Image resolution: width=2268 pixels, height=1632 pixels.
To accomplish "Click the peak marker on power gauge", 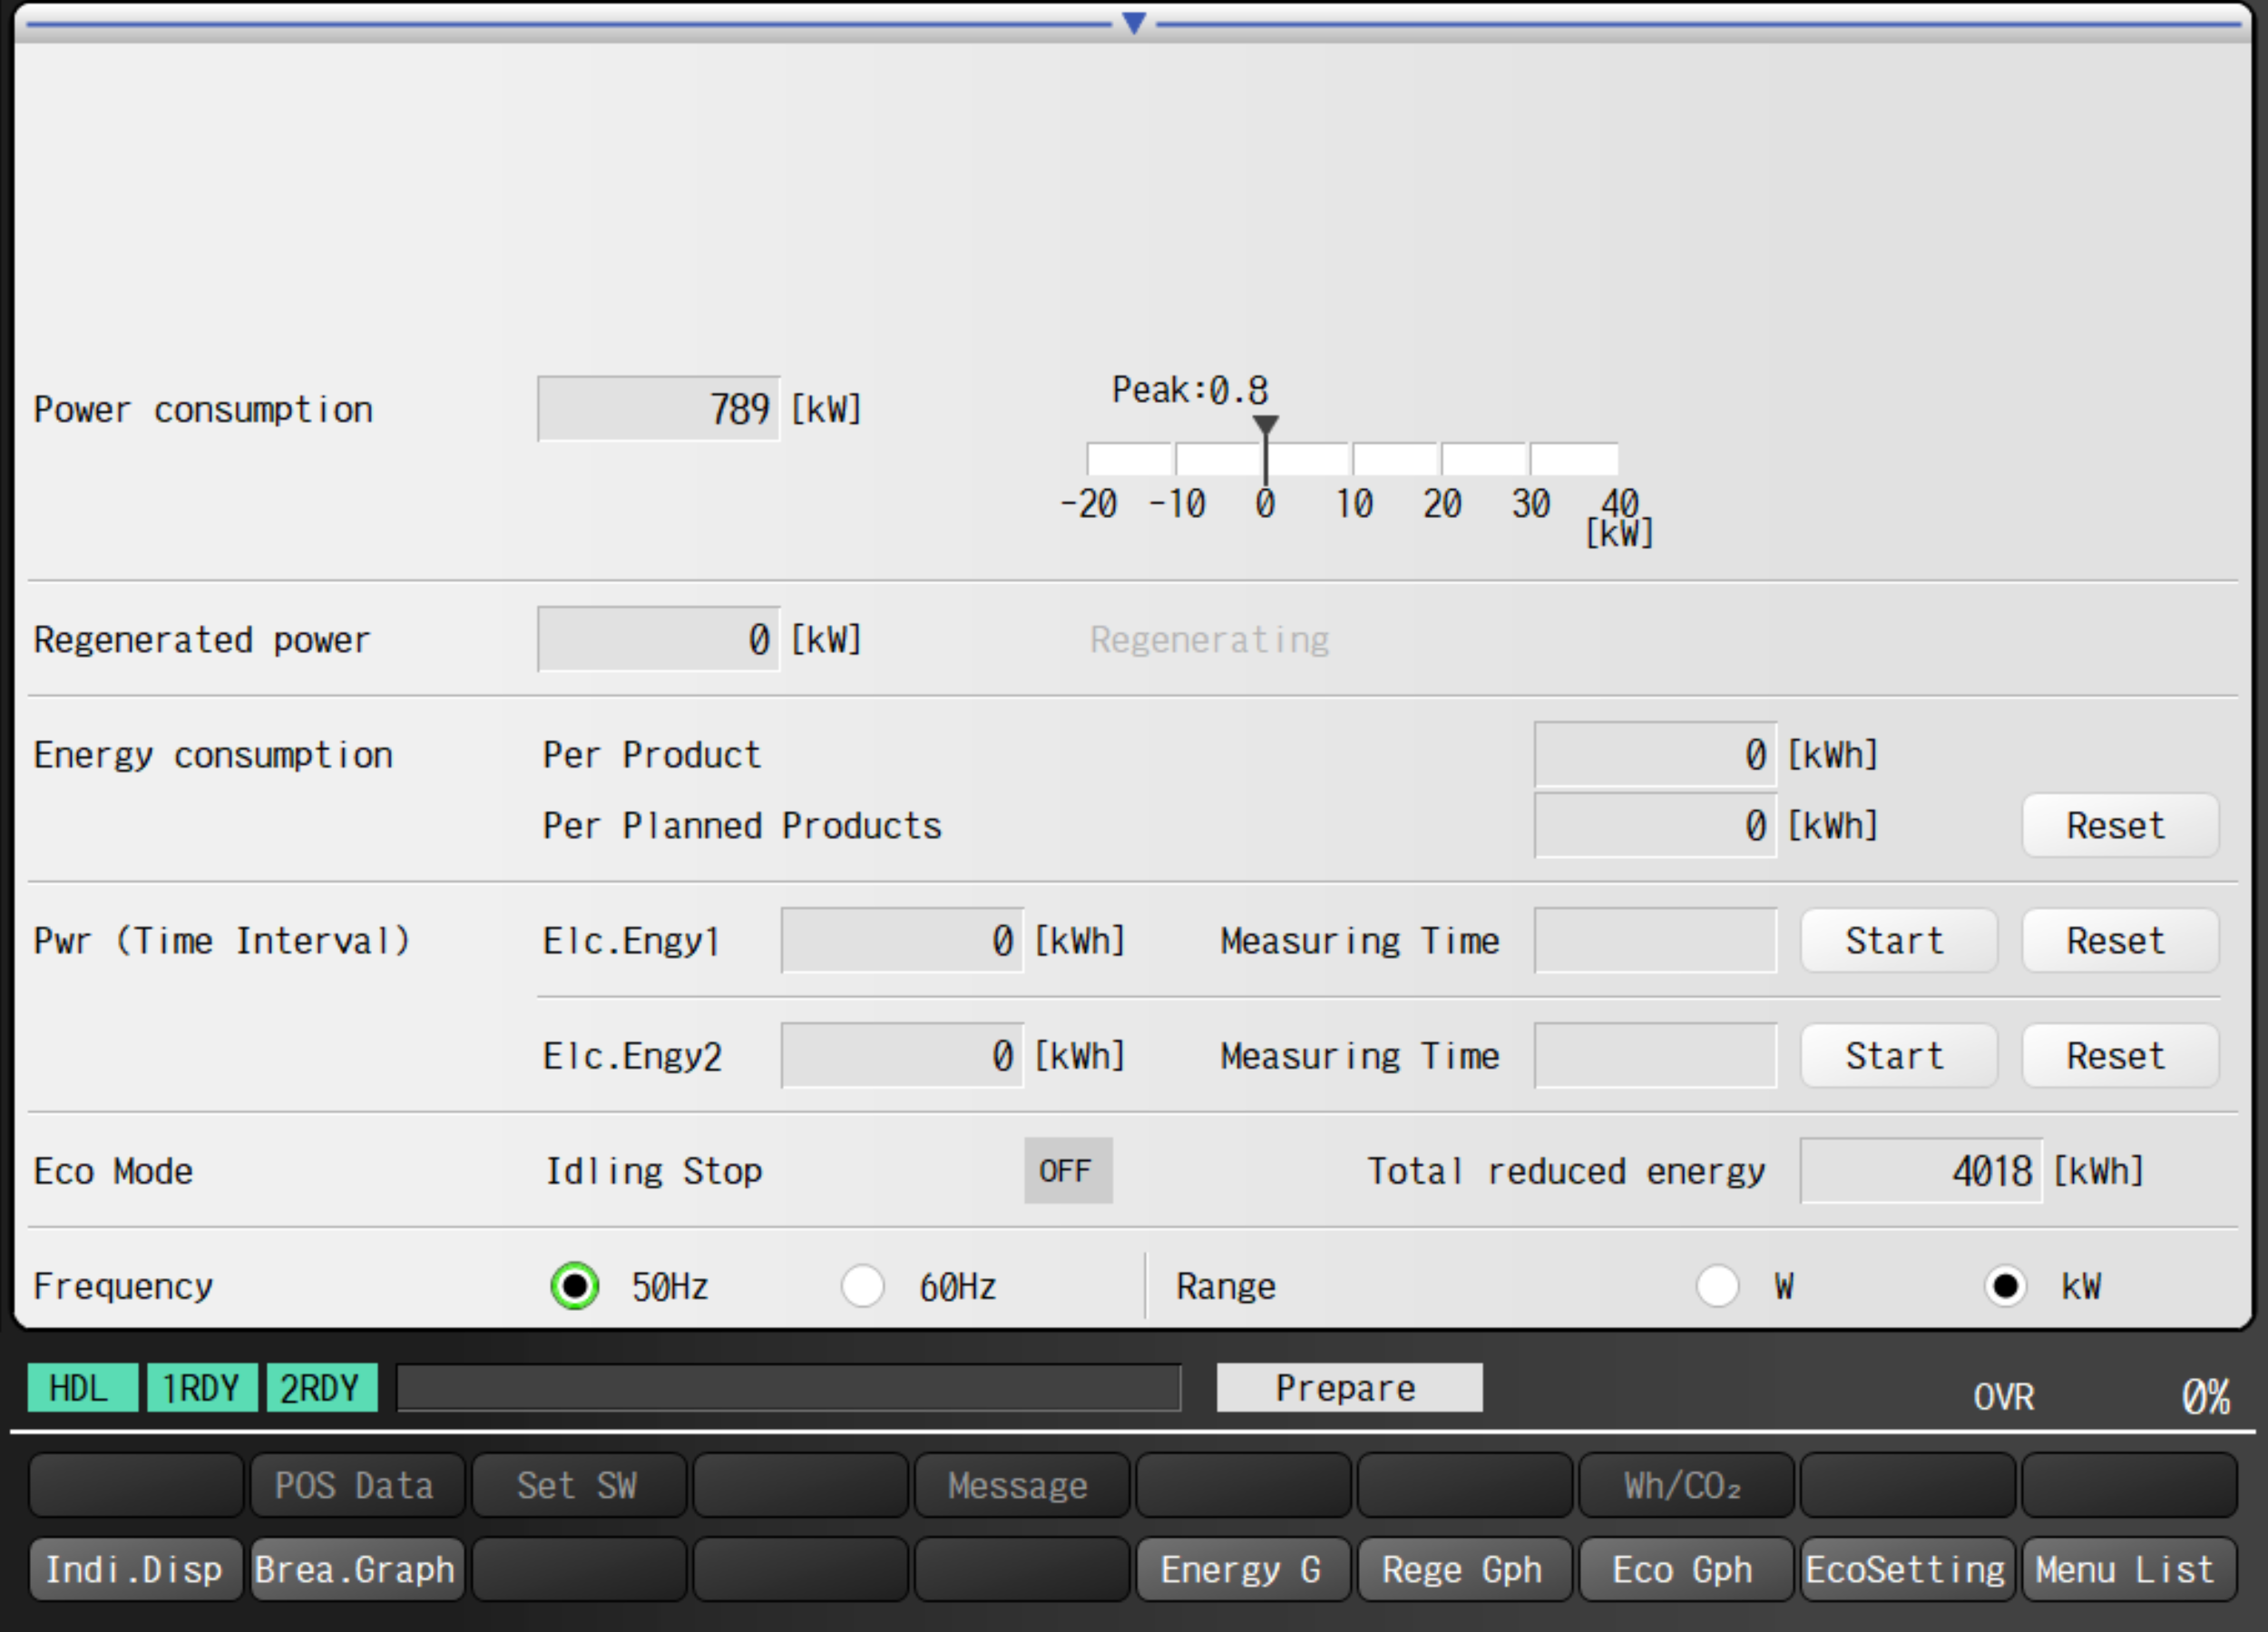I will (x=1265, y=425).
